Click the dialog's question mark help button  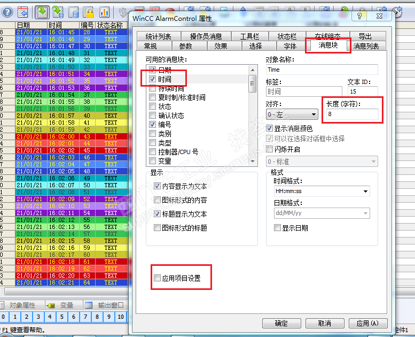click(359, 16)
